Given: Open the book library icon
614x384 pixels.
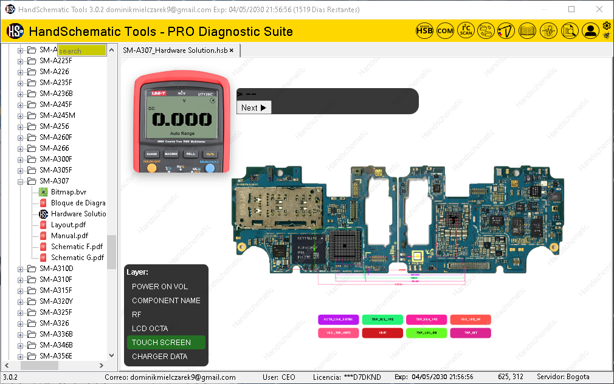Looking at the screenshot, I should click(x=528, y=30).
